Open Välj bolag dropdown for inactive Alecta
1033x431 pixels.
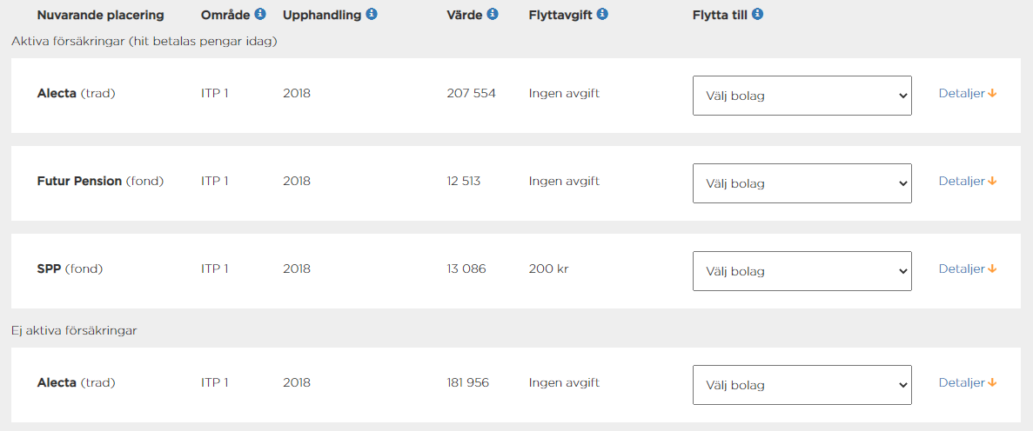pyautogui.click(x=802, y=385)
